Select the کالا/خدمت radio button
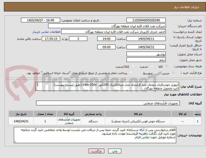Screen dimensions: 206x158 tap(133, 66)
